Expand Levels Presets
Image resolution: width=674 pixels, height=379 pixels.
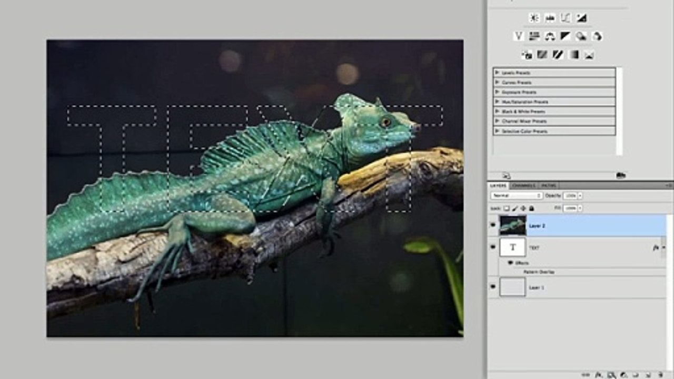497,73
